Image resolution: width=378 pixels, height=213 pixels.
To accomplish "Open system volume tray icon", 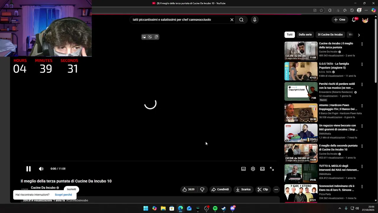I will point(357,209).
